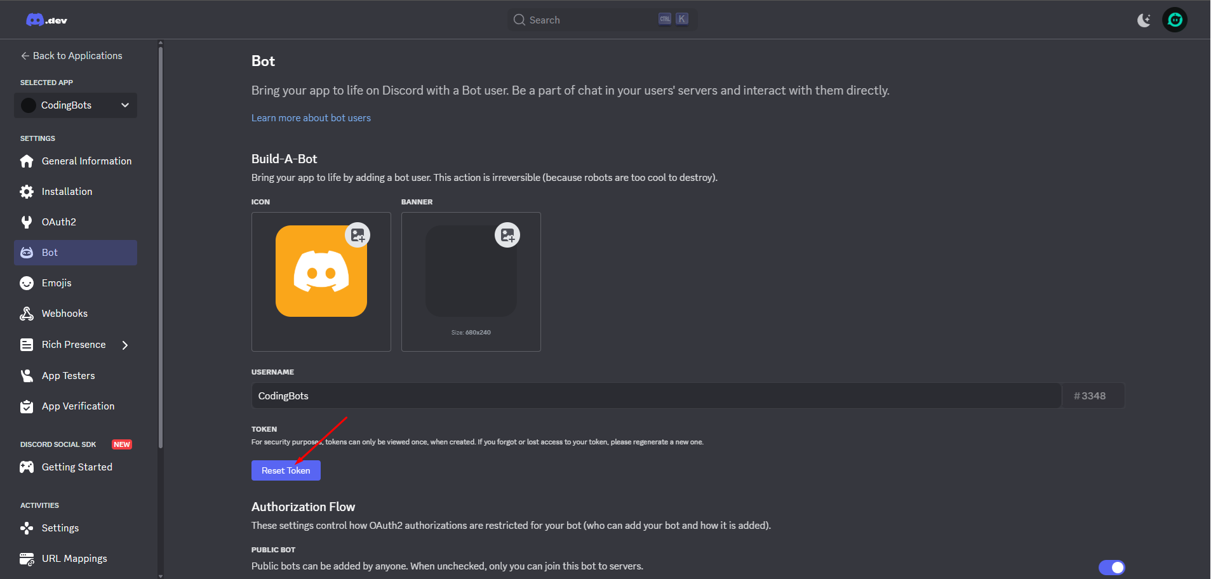Click the Getting Started gamepad icon
The height and width of the screenshot is (579, 1211).
[x=27, y=467]
